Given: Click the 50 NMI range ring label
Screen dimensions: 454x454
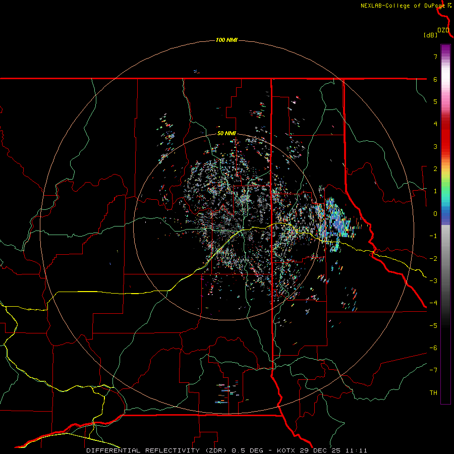Looking at the screenshot, I should (x=226, y=133).
